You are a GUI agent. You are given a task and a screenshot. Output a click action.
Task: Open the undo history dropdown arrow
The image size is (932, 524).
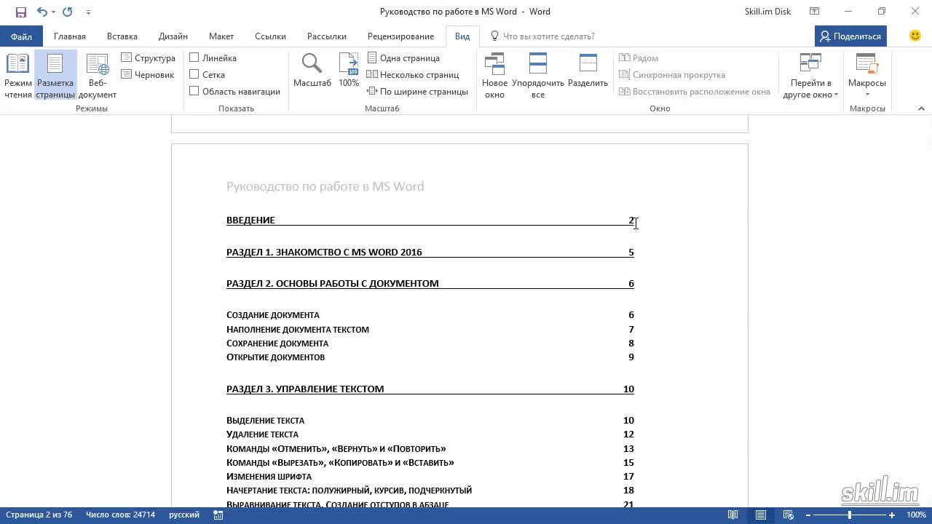click(x=53, y=12)
